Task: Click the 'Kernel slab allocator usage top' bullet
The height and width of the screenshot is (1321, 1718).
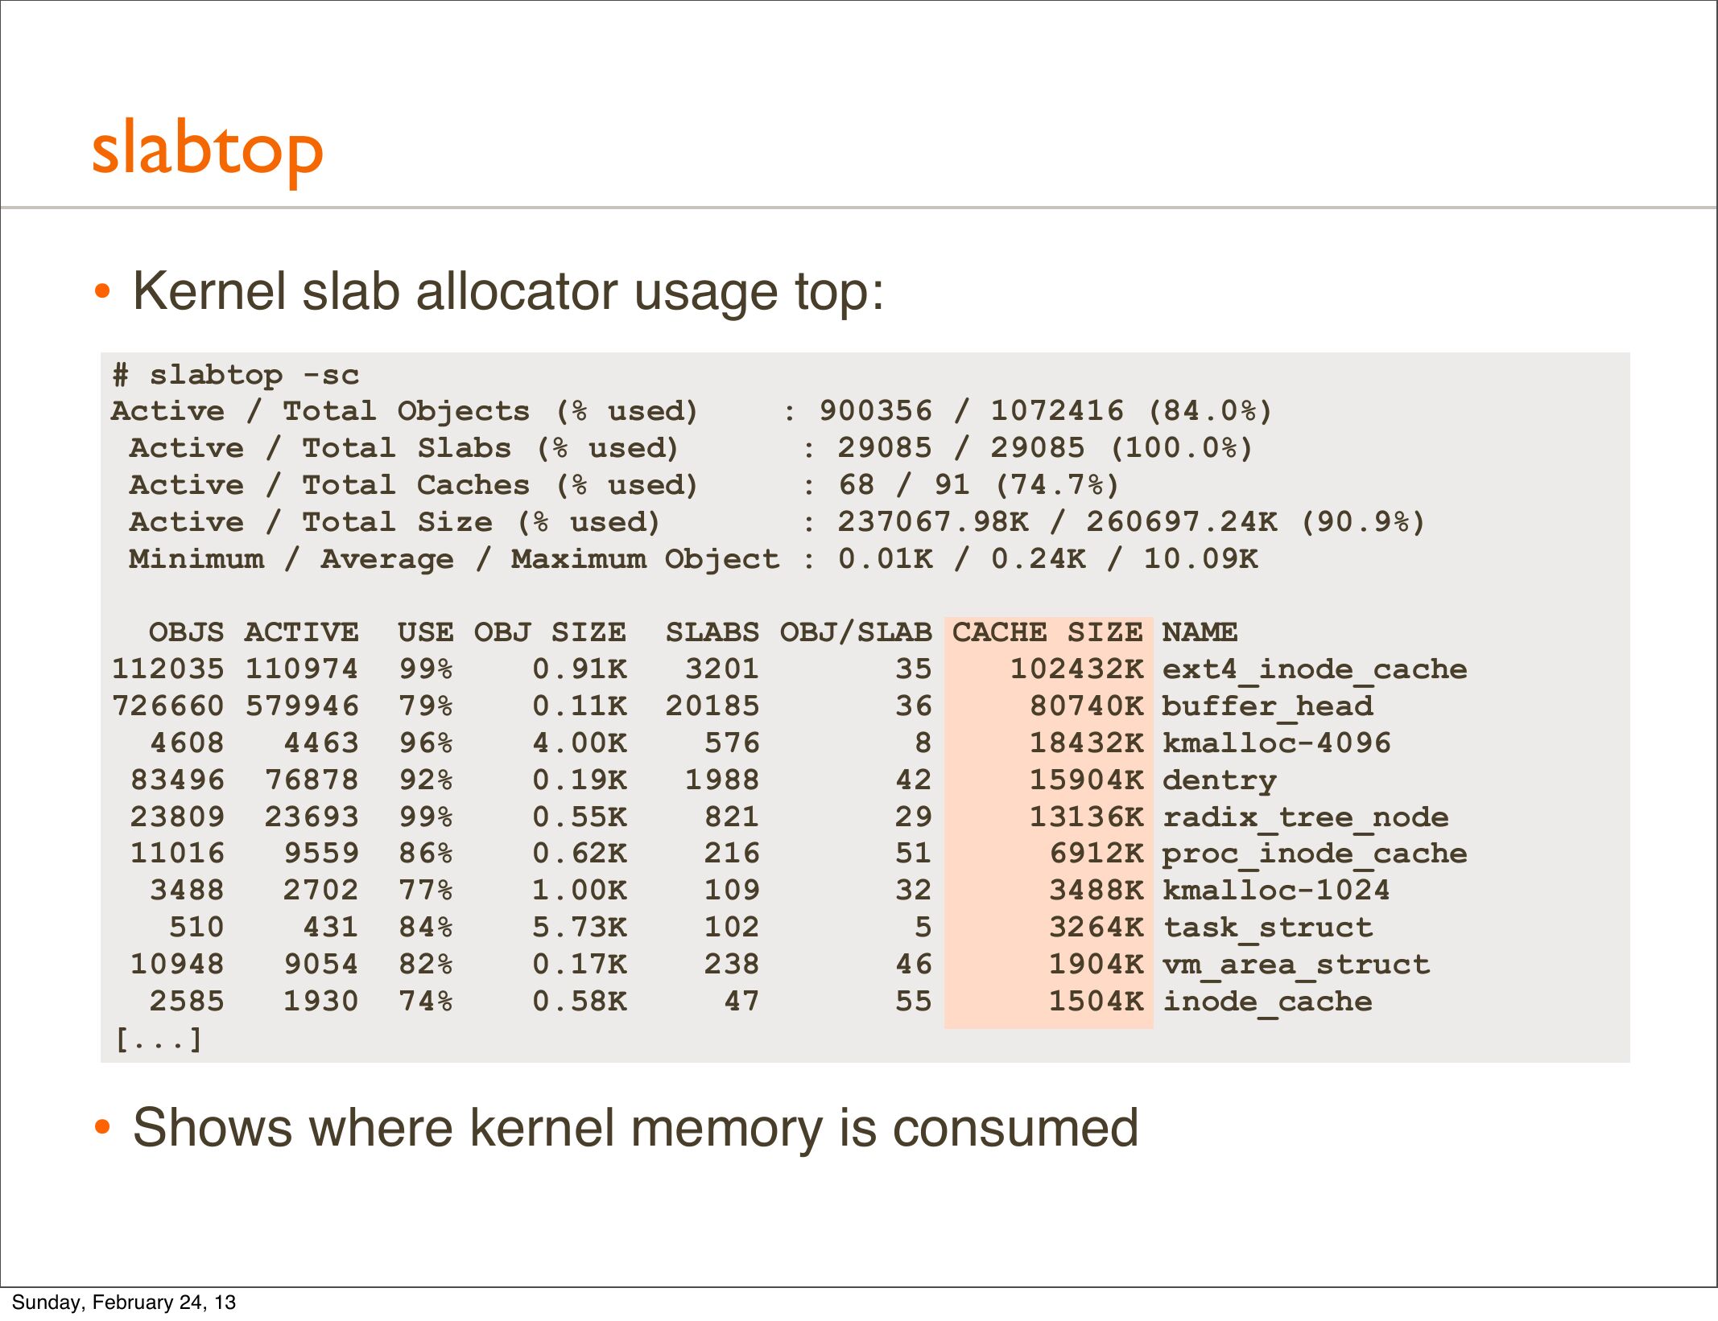Action: [508, 291]
